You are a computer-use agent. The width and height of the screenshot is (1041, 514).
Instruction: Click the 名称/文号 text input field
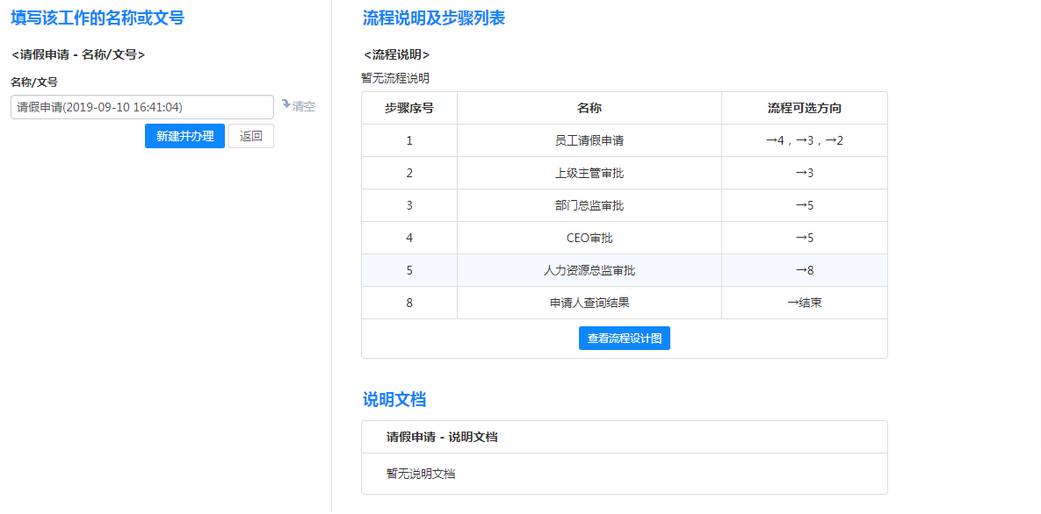pyautogui.click(x=142, y=107)
